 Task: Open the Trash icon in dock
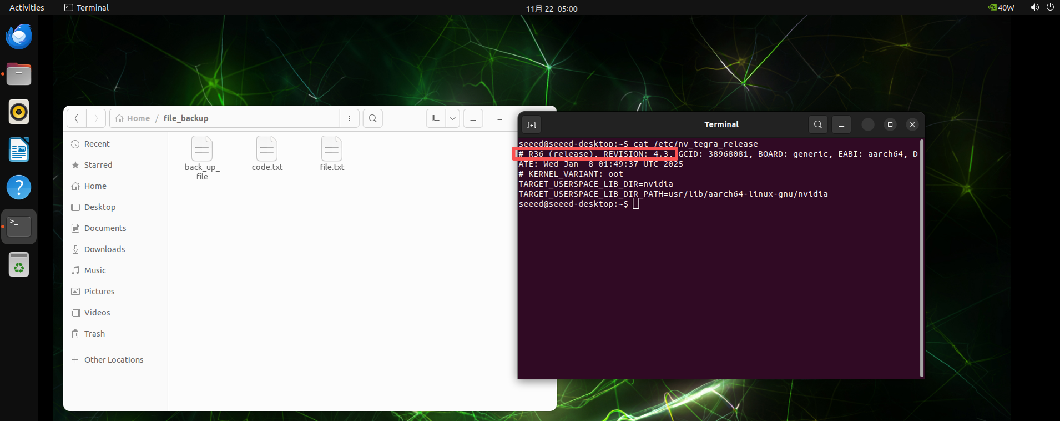(19, 265)
